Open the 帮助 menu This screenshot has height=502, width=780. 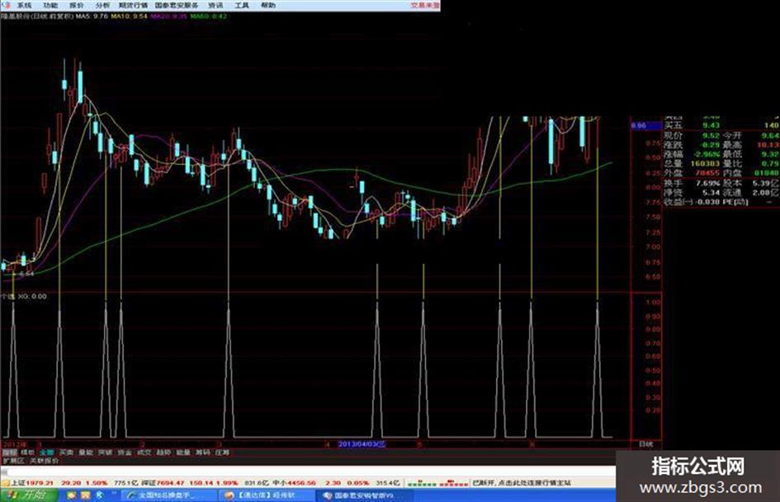pyautogui.click(x=267, y=6)
